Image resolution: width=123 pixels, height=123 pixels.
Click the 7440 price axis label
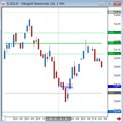117,24
